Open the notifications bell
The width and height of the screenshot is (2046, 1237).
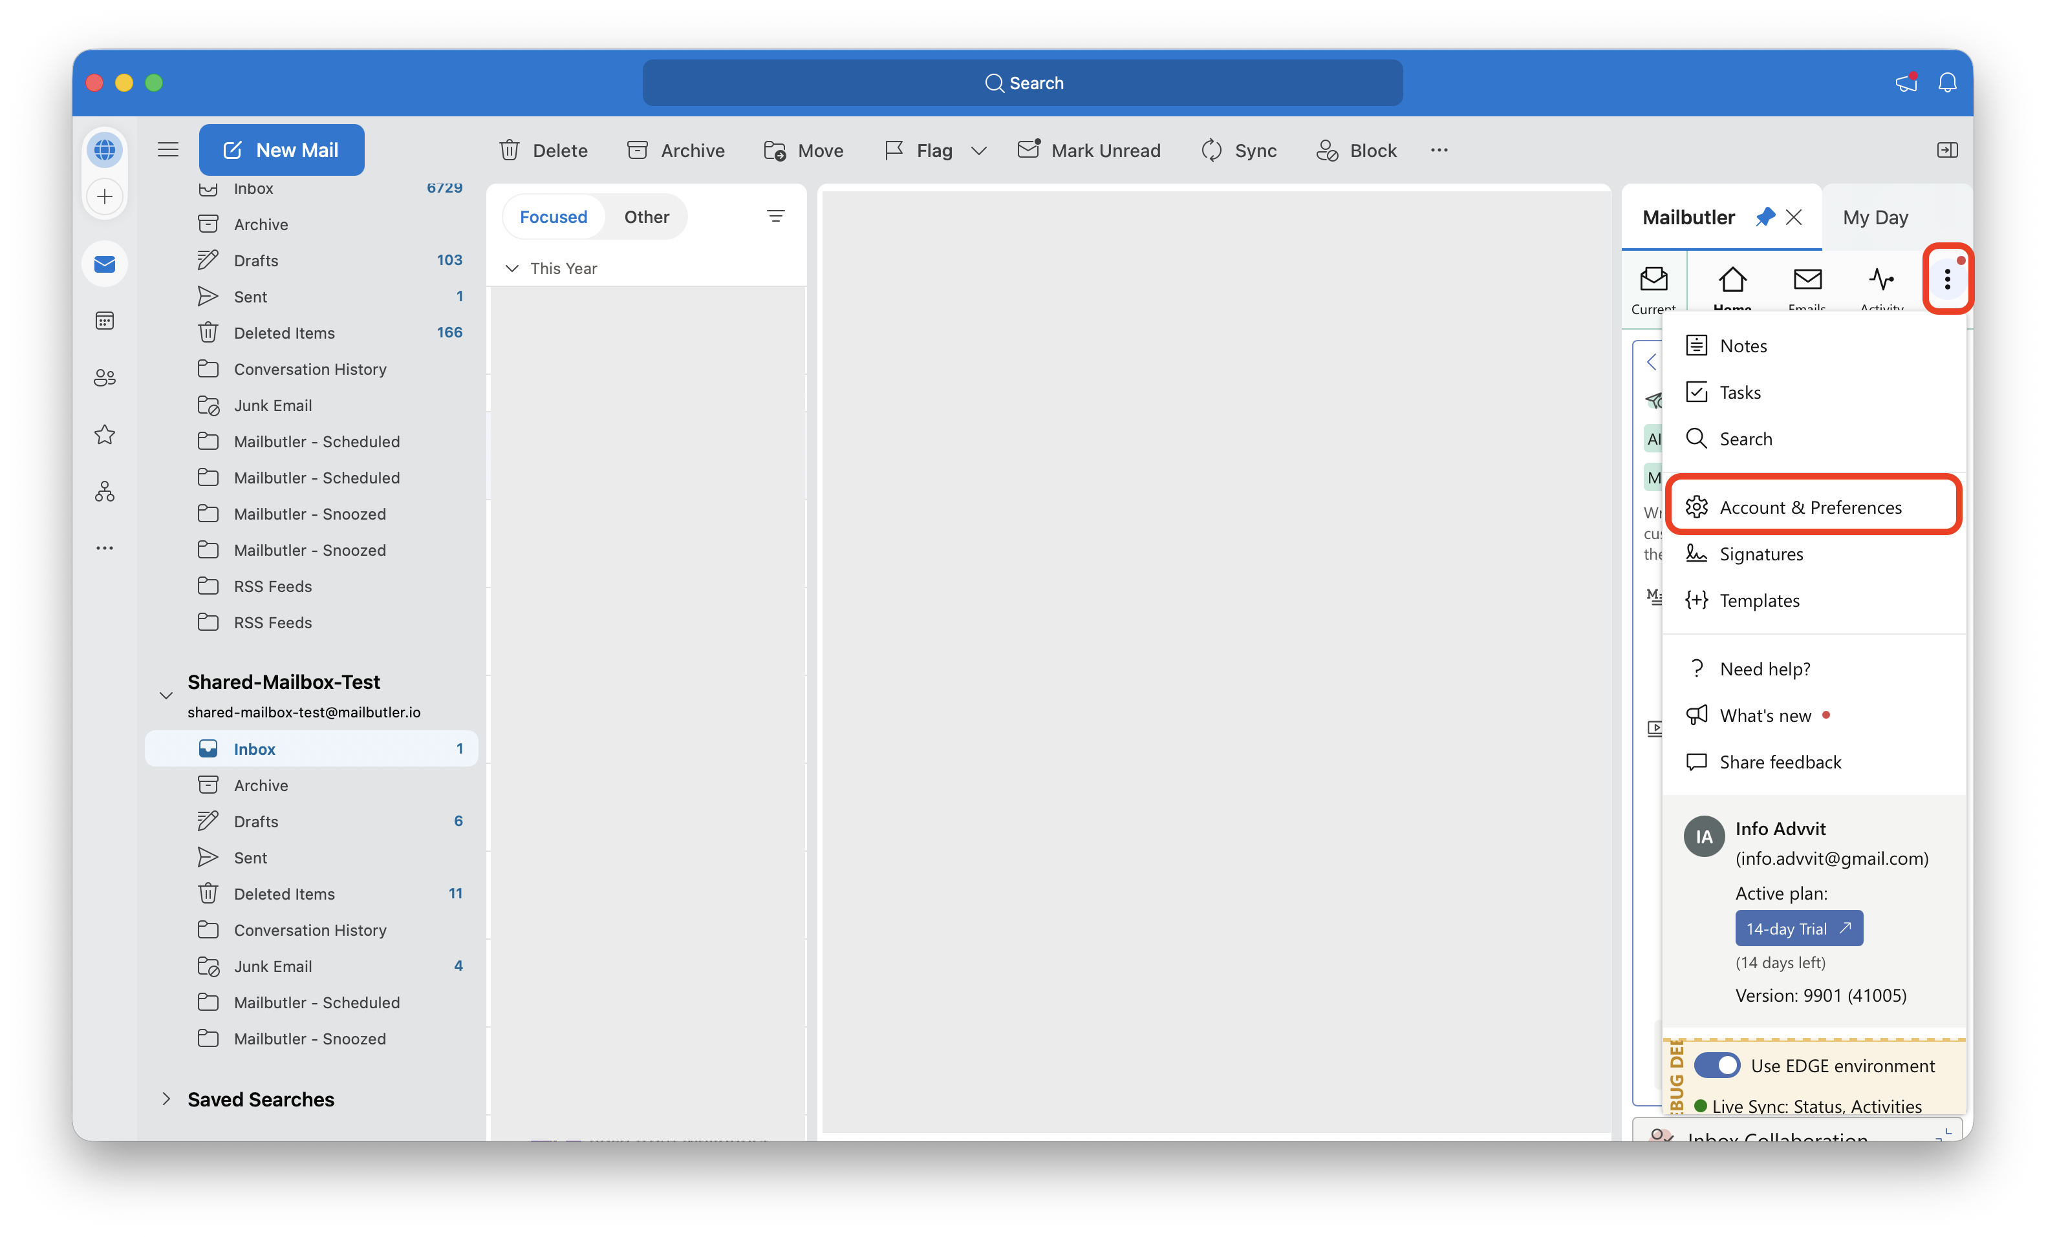(x=1947, y=82)
